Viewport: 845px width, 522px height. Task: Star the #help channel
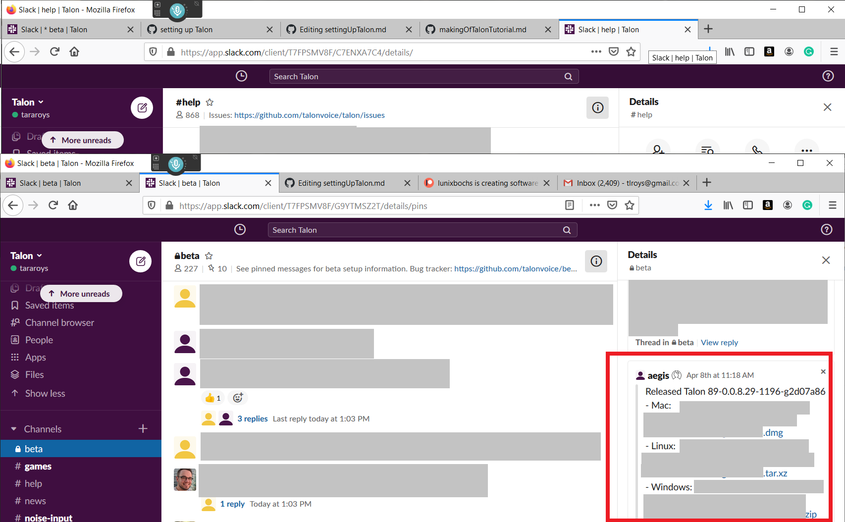pyautogui.click(x=210, y=102)
